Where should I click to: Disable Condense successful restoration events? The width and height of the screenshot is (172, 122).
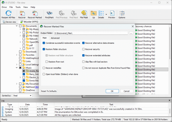click(44, 43)
